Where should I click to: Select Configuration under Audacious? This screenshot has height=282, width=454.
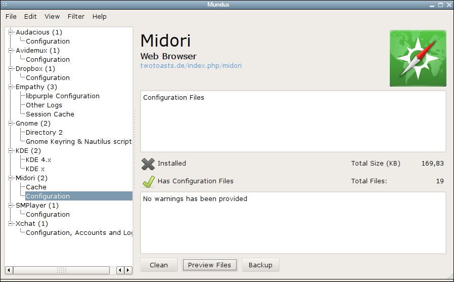48,41
